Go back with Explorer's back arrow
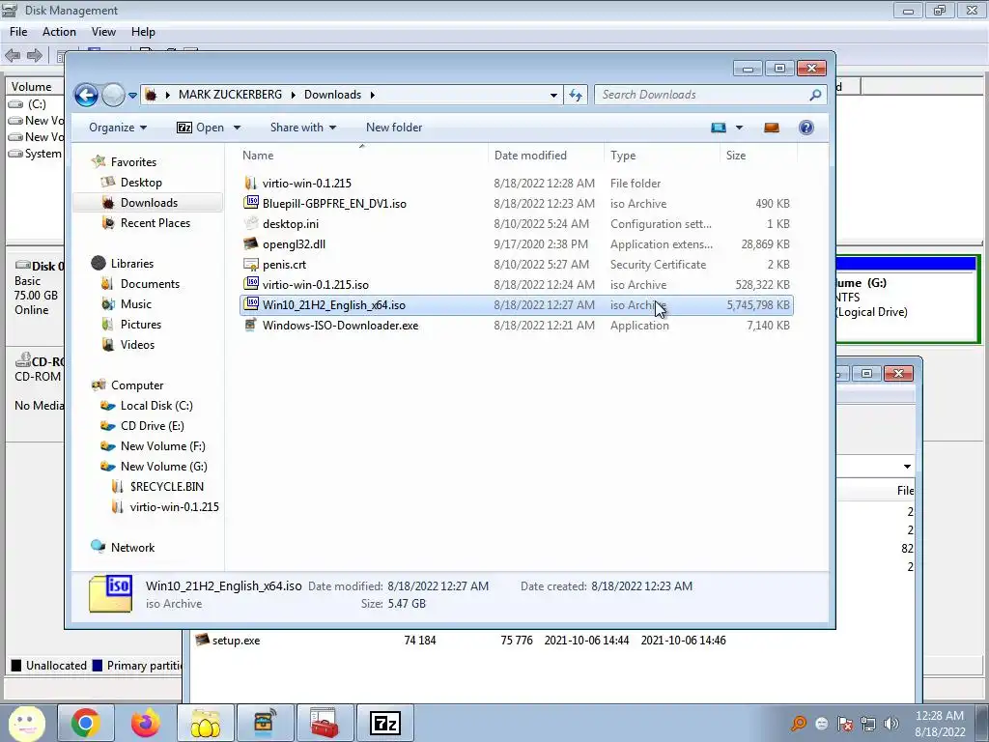The height and width of the screenshot is (742, 989). 86,96
